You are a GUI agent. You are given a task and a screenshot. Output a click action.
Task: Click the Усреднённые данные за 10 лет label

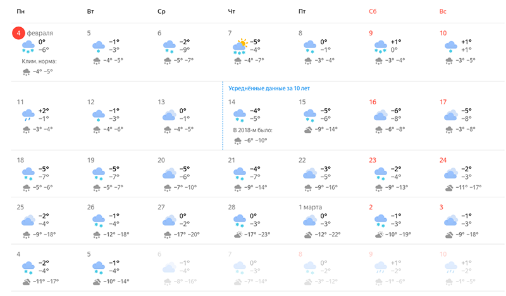click(269, 88)
